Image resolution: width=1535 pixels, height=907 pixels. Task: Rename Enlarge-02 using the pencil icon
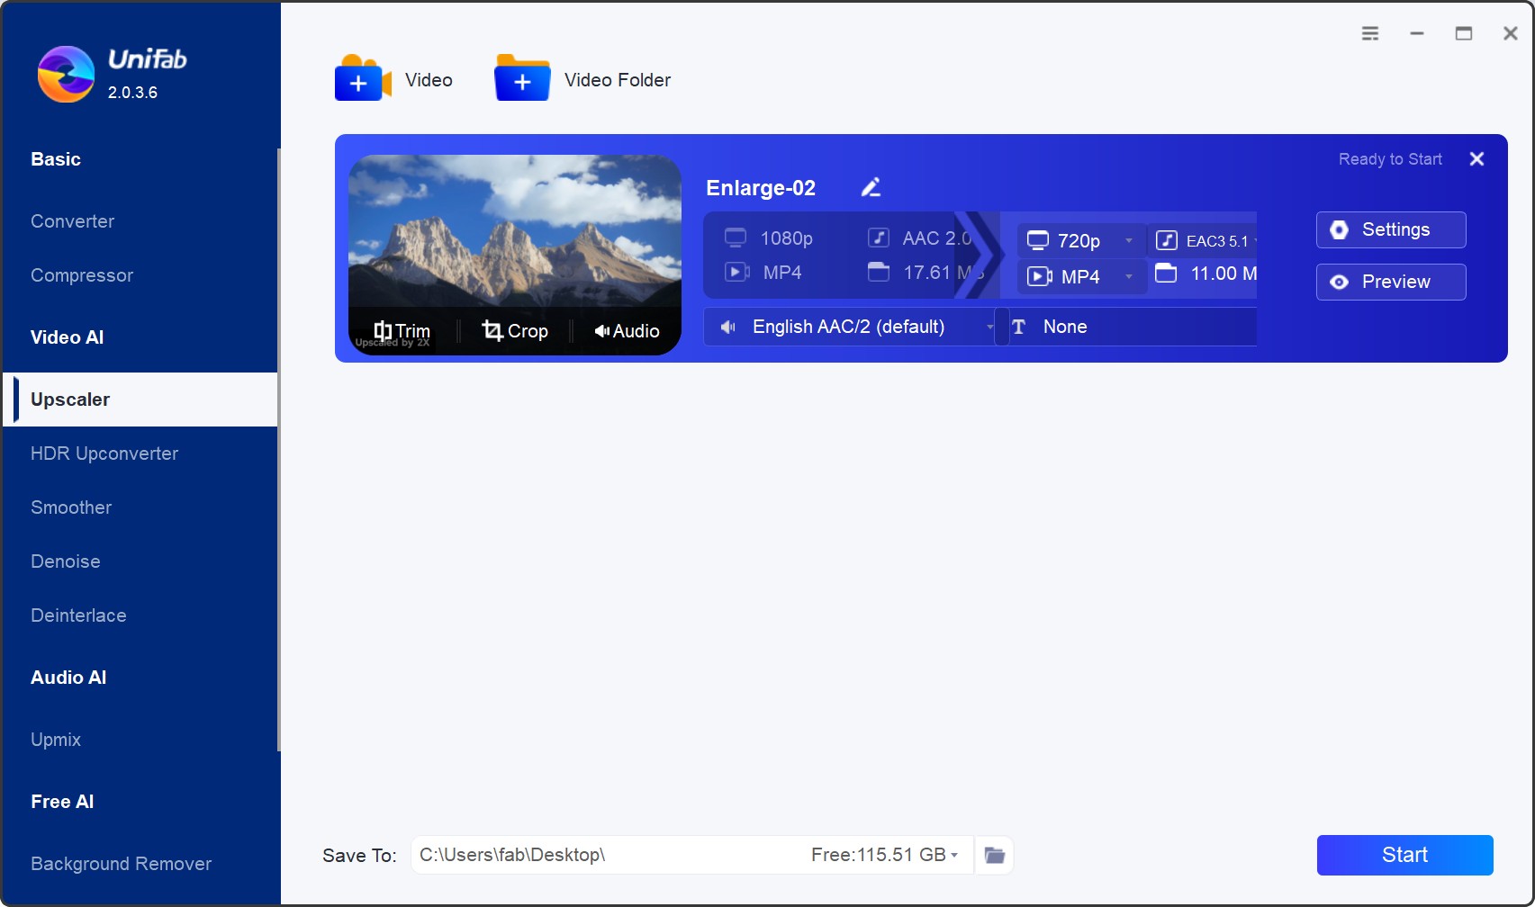tap(871, 187)
